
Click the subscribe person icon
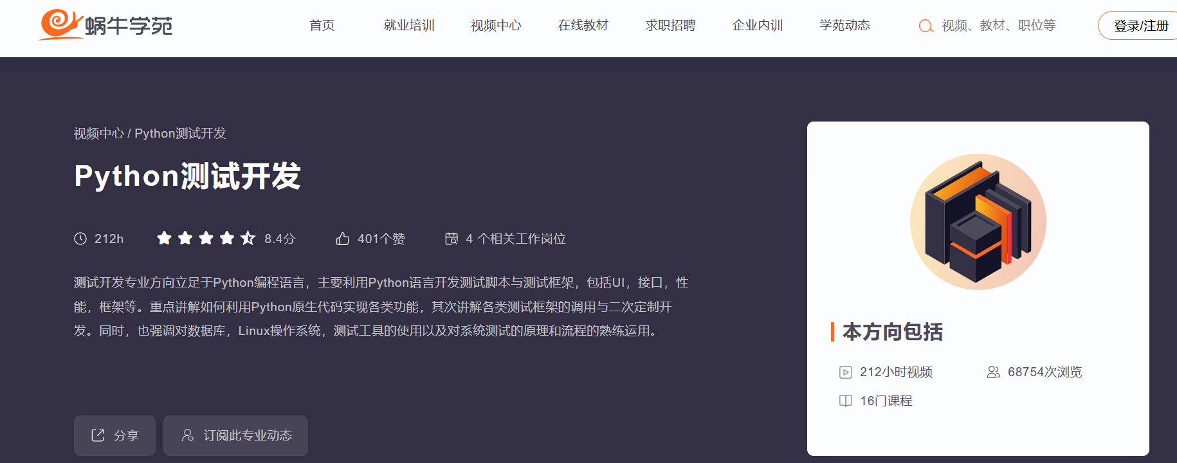(x=188, y=435)
